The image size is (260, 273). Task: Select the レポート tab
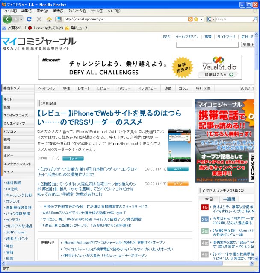(84, 88)
